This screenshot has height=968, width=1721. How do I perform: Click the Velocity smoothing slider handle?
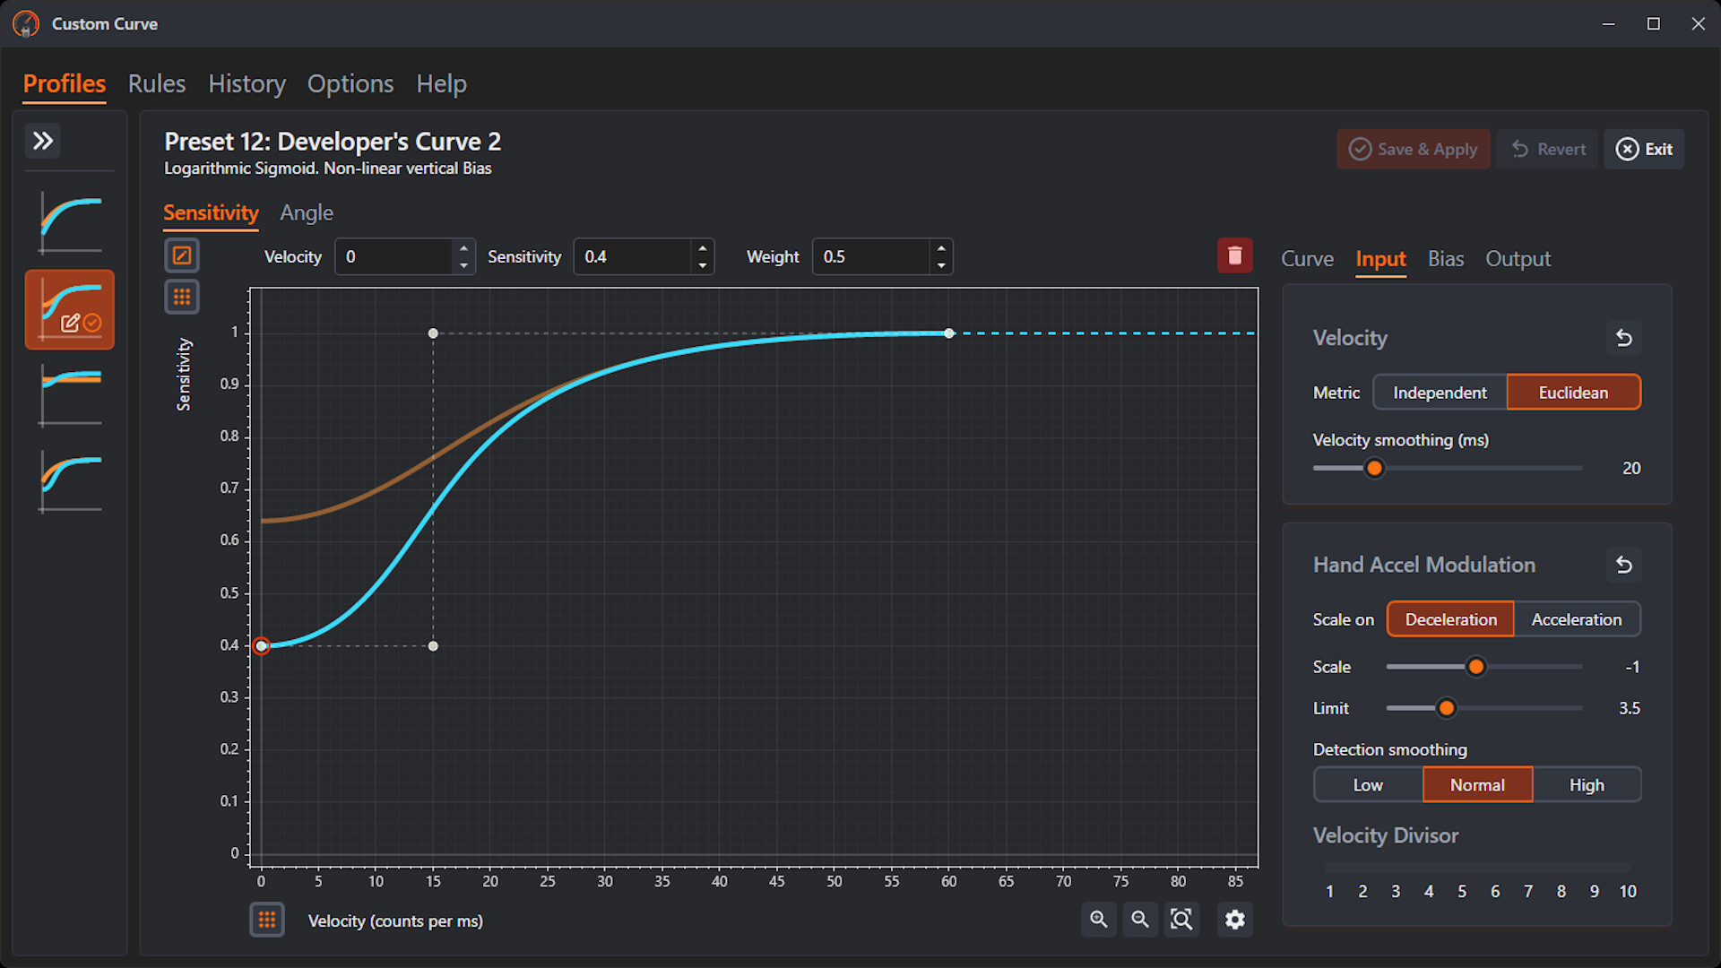point(1374,468)
